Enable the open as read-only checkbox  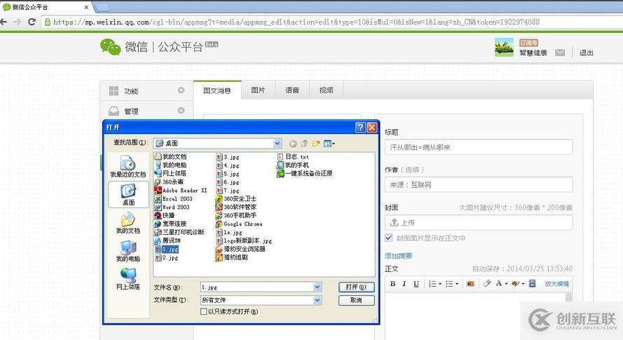(204, 311)
